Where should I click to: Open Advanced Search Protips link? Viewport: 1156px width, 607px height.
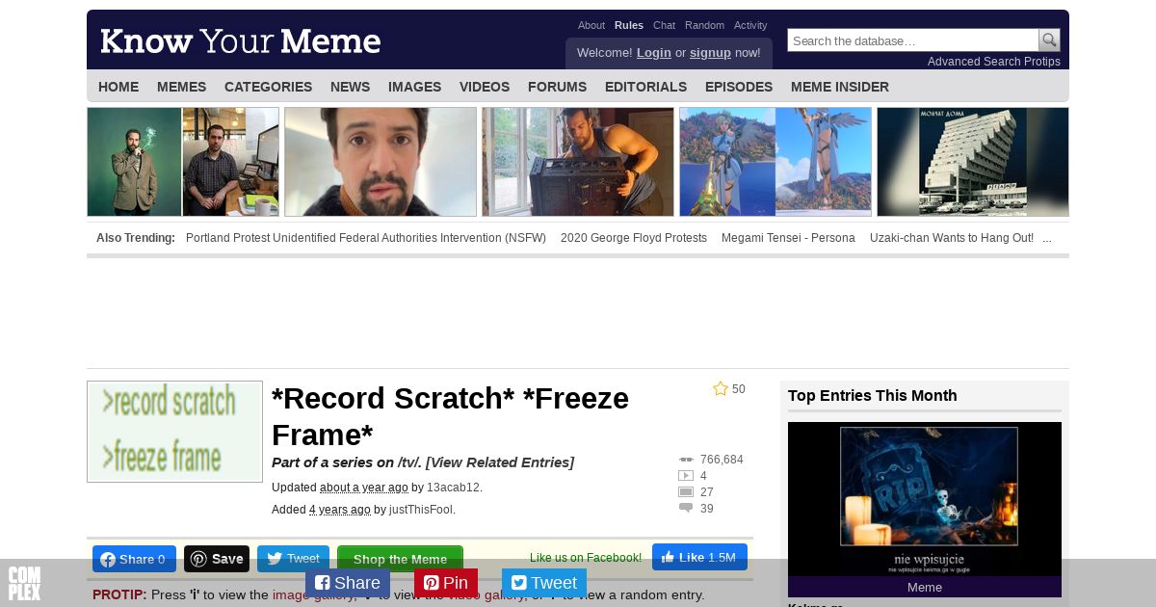[x=994, y=62]
